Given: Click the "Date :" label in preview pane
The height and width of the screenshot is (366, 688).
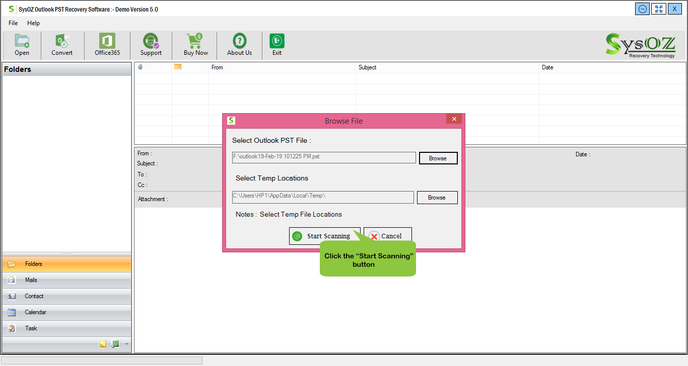Looking at the screenshot, I should click(583, 154).
